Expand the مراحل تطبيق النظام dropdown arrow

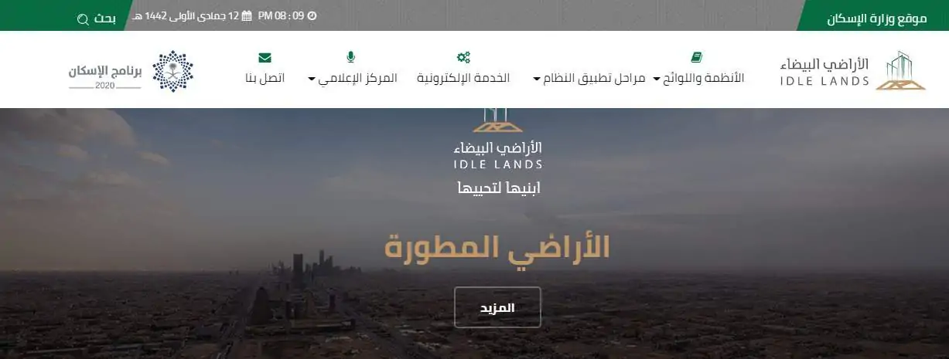[537, 79]
